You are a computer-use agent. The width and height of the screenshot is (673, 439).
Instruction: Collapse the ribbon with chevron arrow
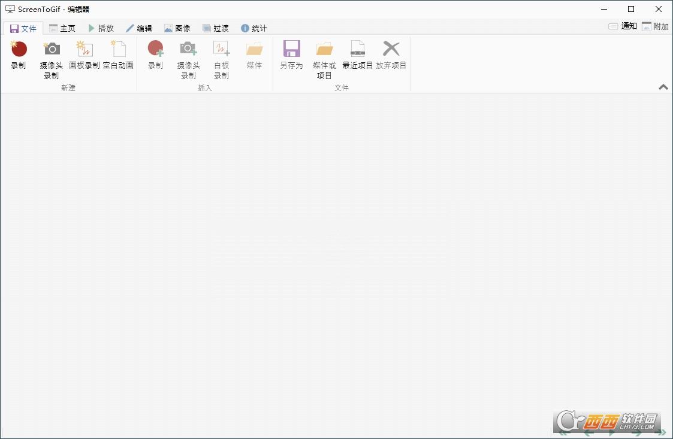[663, 87]
